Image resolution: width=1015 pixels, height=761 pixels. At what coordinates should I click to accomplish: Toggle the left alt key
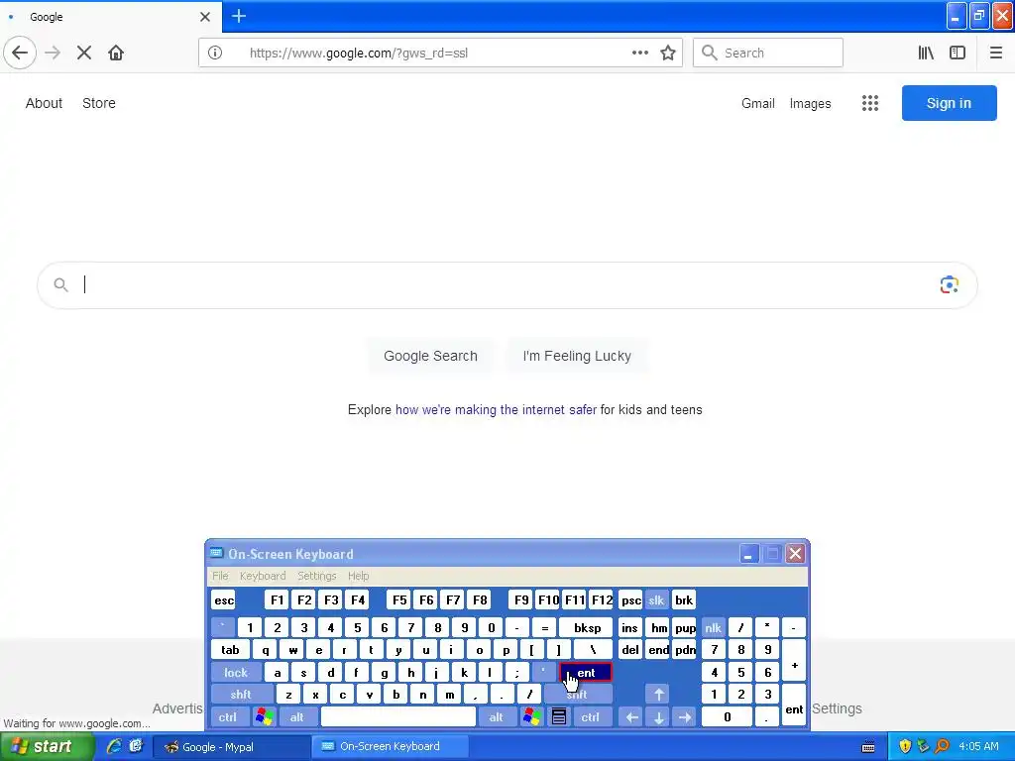[297, 717]
